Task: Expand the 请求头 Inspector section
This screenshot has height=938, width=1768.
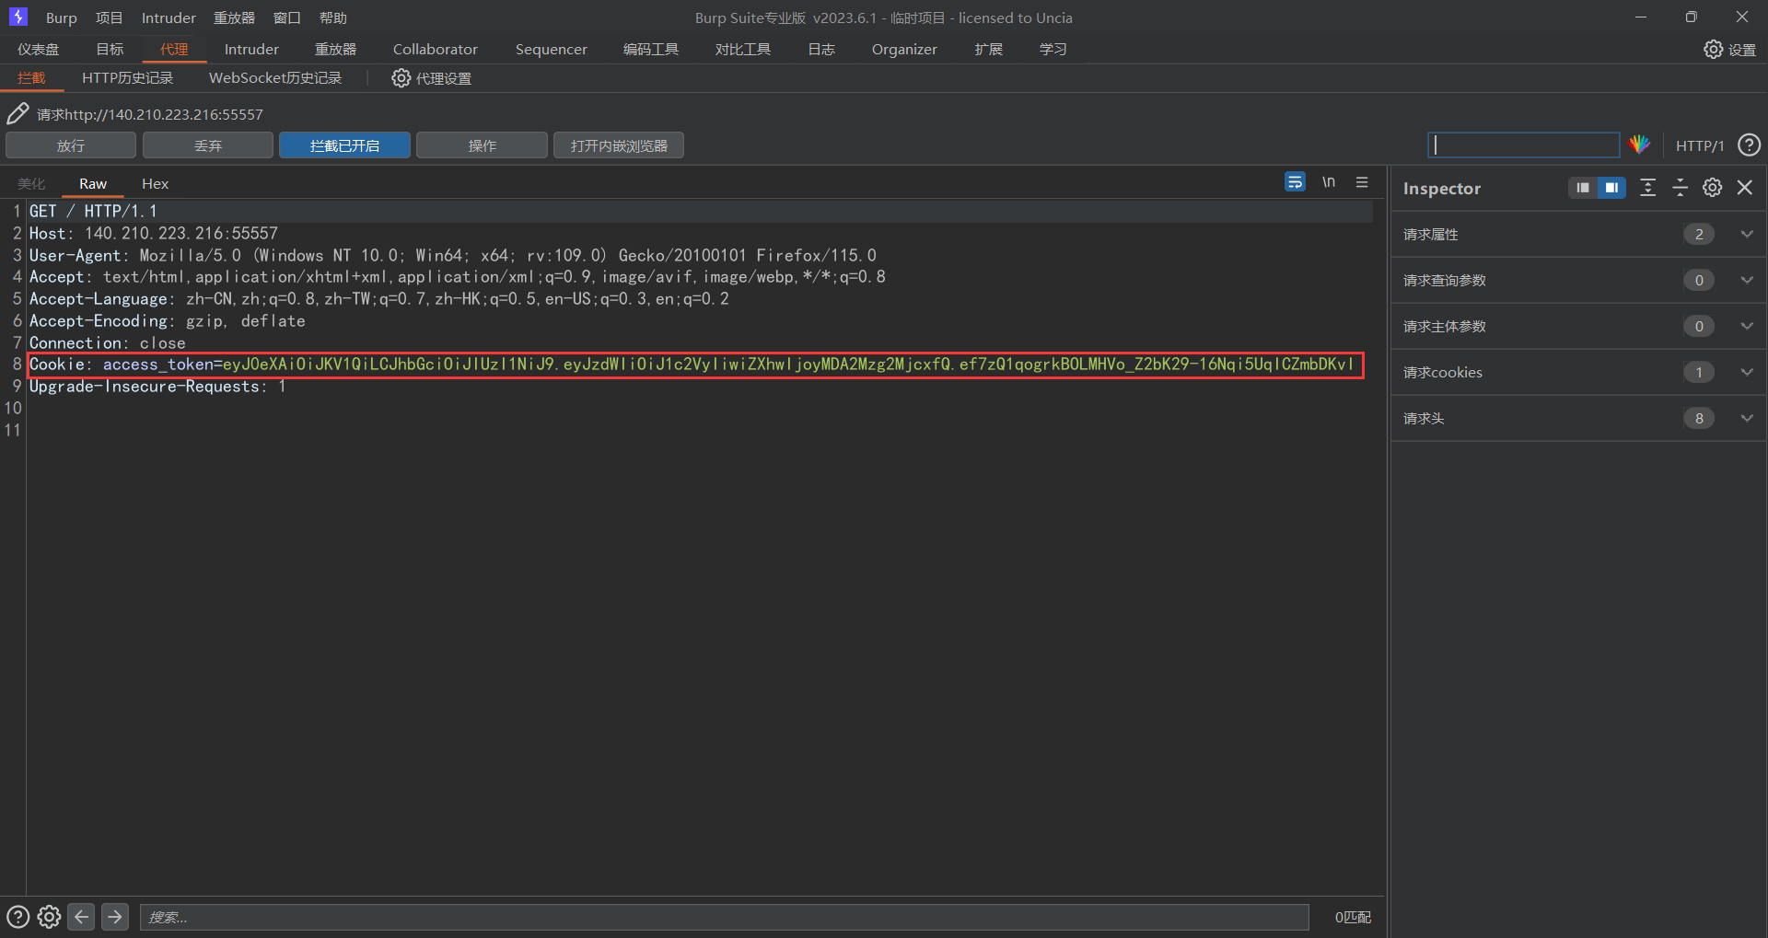Action: (x=1747, y=418)
